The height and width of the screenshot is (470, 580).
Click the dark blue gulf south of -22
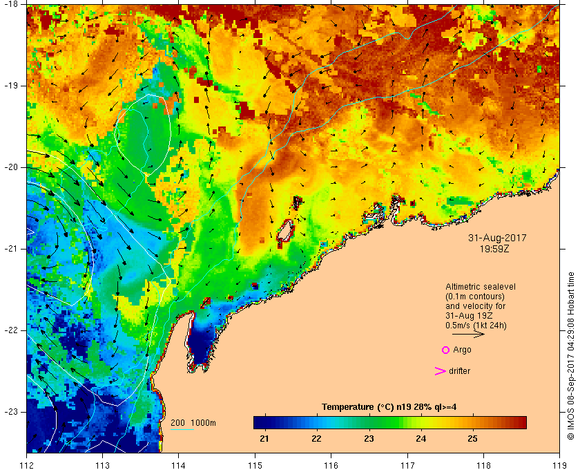pos(200,344)
